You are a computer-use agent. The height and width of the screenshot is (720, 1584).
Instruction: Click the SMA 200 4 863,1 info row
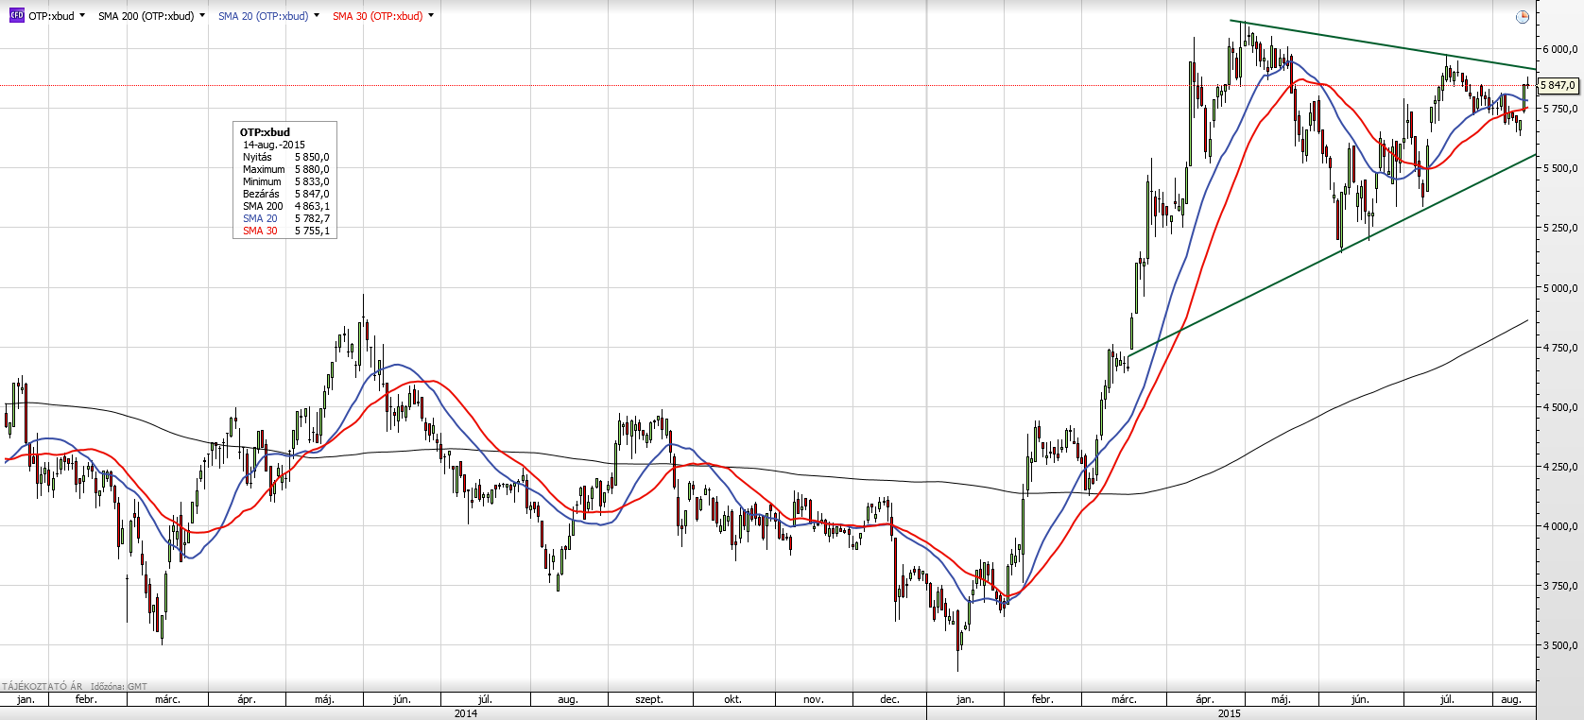coord(285,206)
